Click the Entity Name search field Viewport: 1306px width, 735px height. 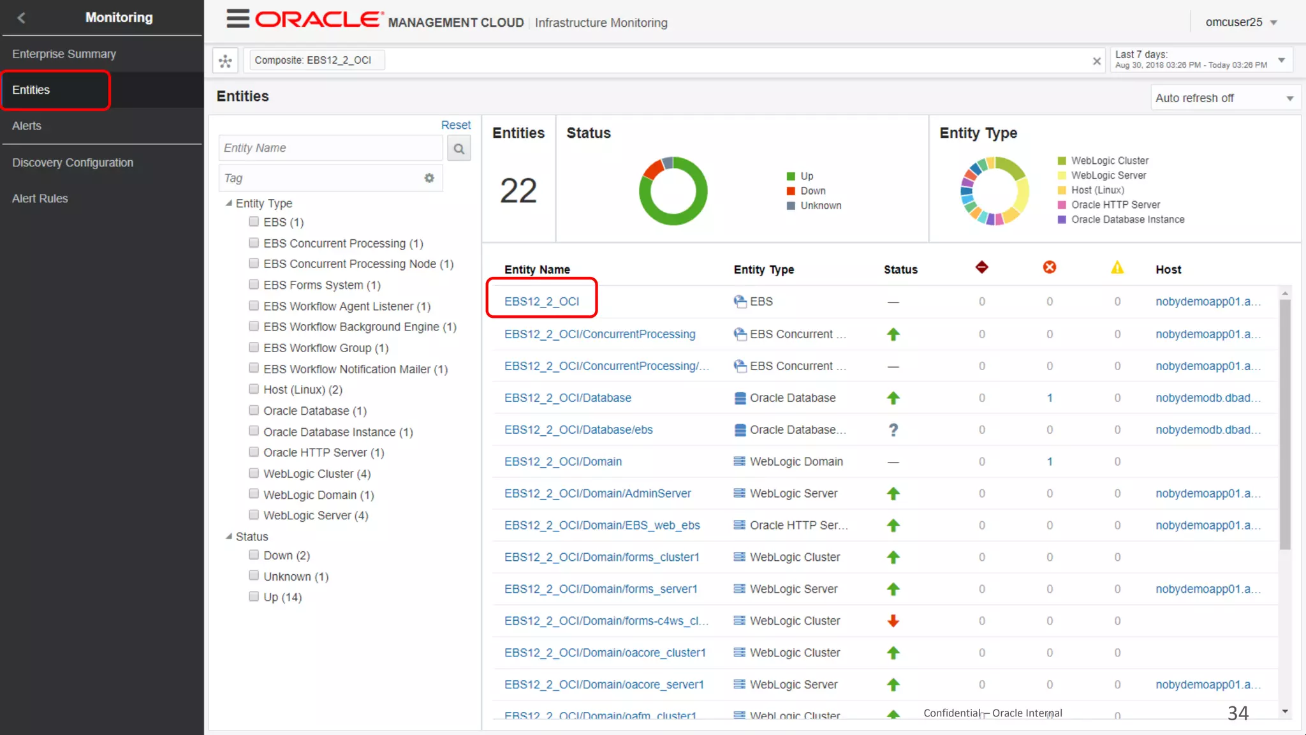click(330, 148)
